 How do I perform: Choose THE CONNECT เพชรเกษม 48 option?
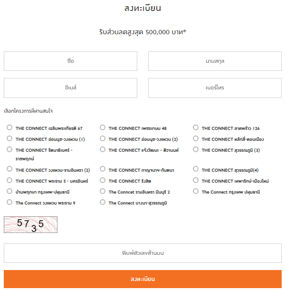pyautogui.click(x=103, y=128)
